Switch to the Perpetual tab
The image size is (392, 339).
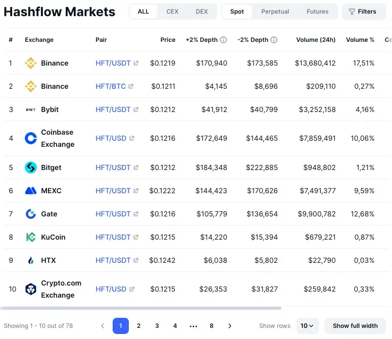[x=275, y=12]
